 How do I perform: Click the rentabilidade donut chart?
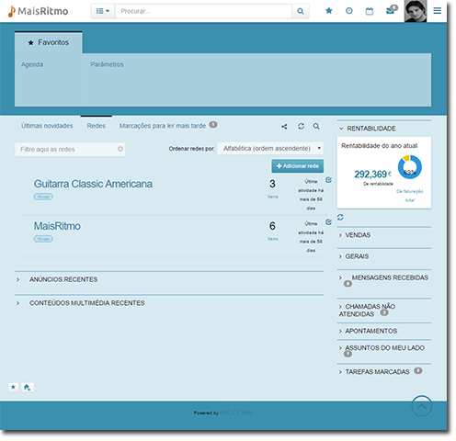coord(410,167)
